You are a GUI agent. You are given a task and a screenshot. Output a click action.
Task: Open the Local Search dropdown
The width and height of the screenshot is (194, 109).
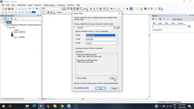[x=182, y=19]
